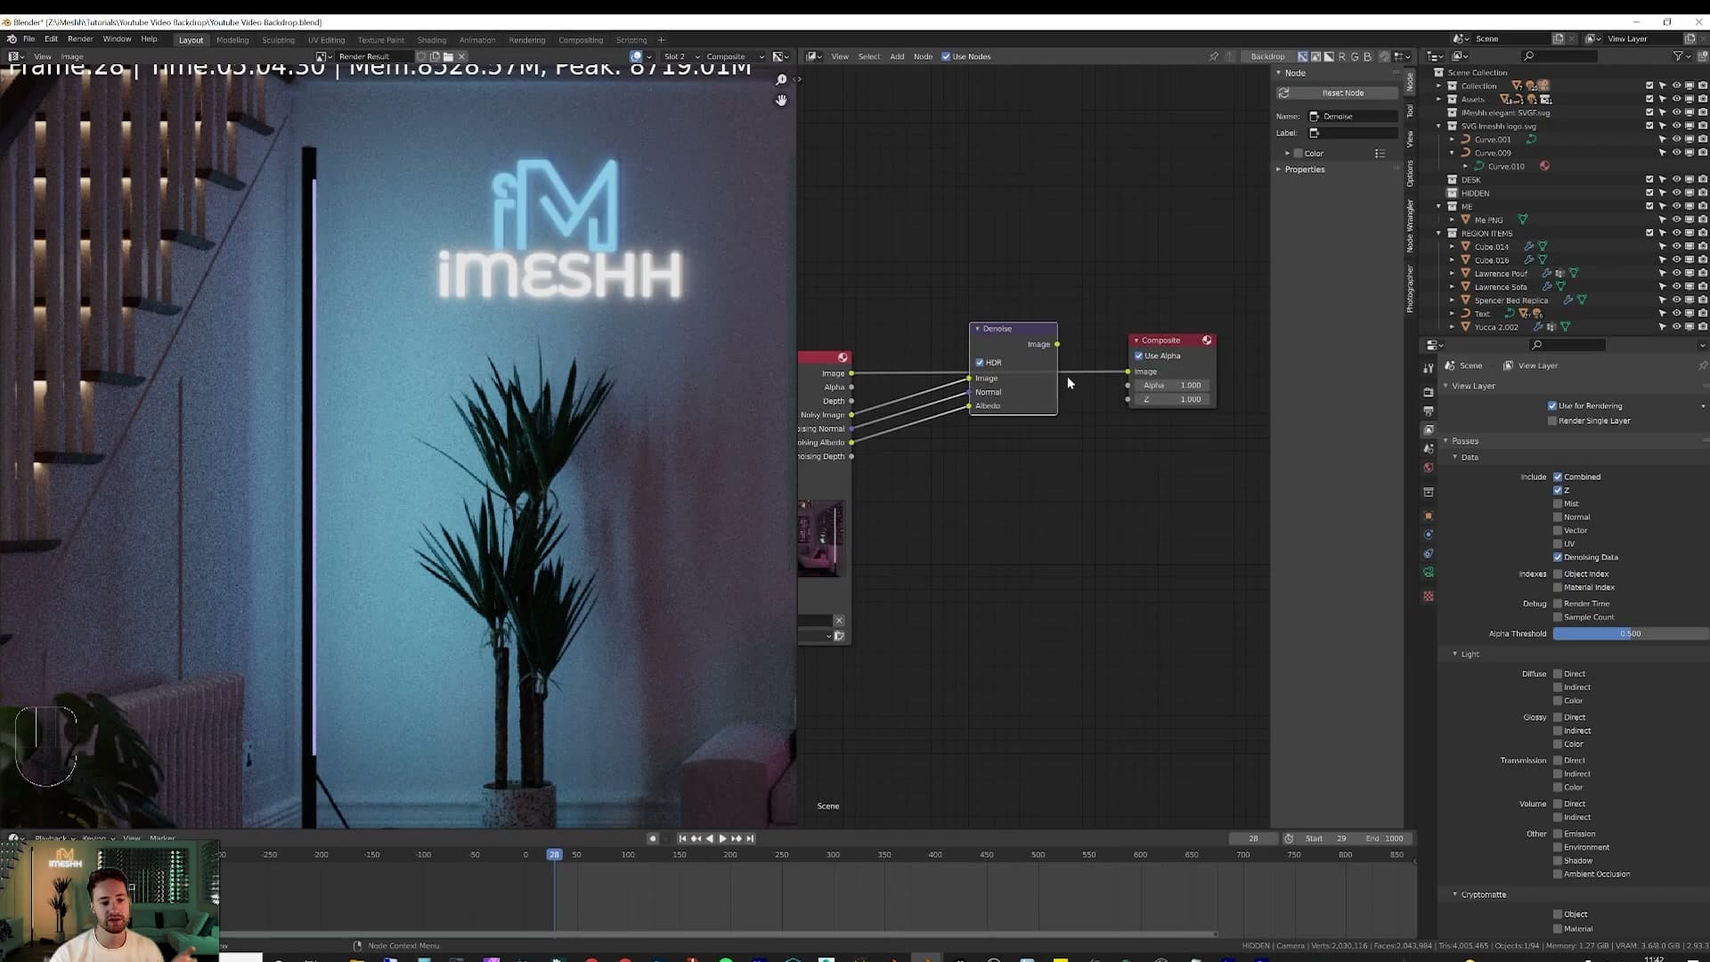The width and height of the screenshot is (1710, 962).
Task: Toggle HDR on the Denoise node
Action: [980, 363]
